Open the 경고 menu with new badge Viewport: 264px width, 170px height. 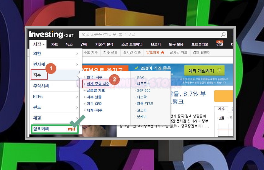tap(220, 43)
